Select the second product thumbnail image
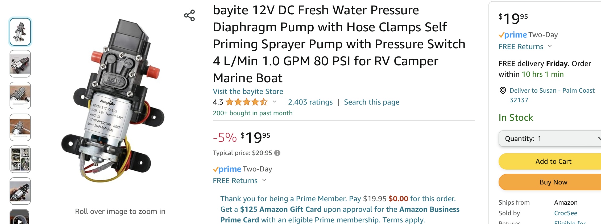The image size is (601, 224). (20, 64)
